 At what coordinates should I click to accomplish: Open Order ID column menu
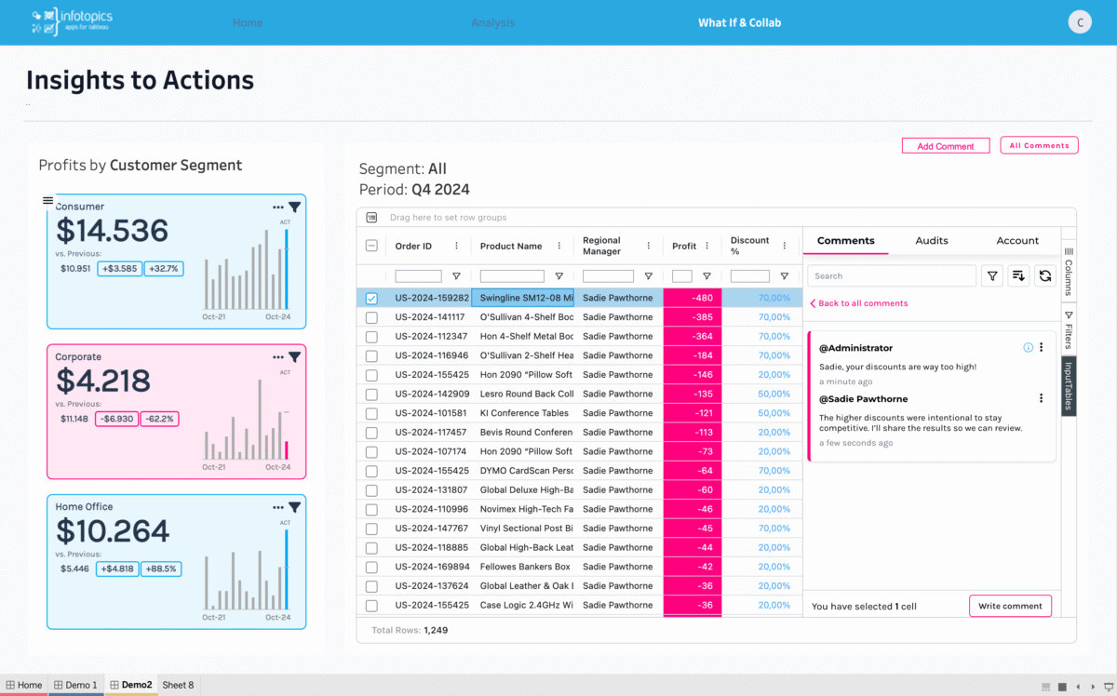coord(456,246)
